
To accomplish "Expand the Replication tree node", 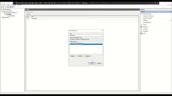I will (x=1, y=17).
